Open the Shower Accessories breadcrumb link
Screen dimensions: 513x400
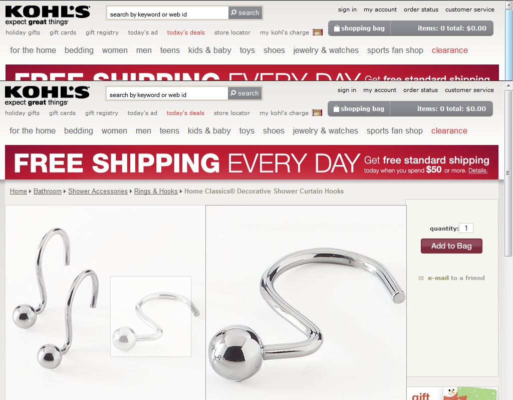[98, 191]
